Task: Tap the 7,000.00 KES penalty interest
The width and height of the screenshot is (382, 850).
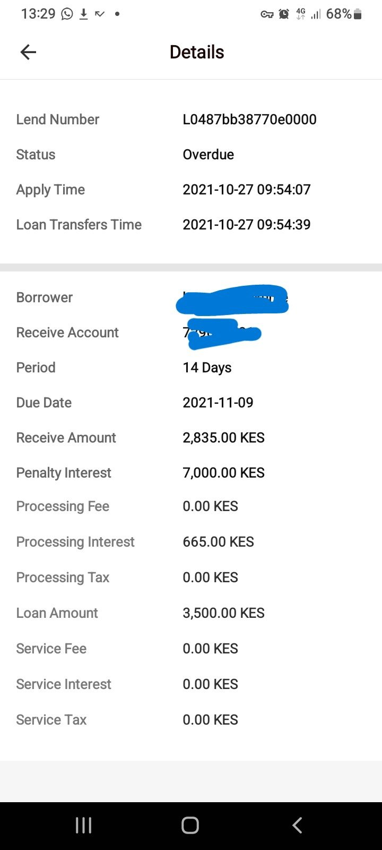Action: coord(223,473)
